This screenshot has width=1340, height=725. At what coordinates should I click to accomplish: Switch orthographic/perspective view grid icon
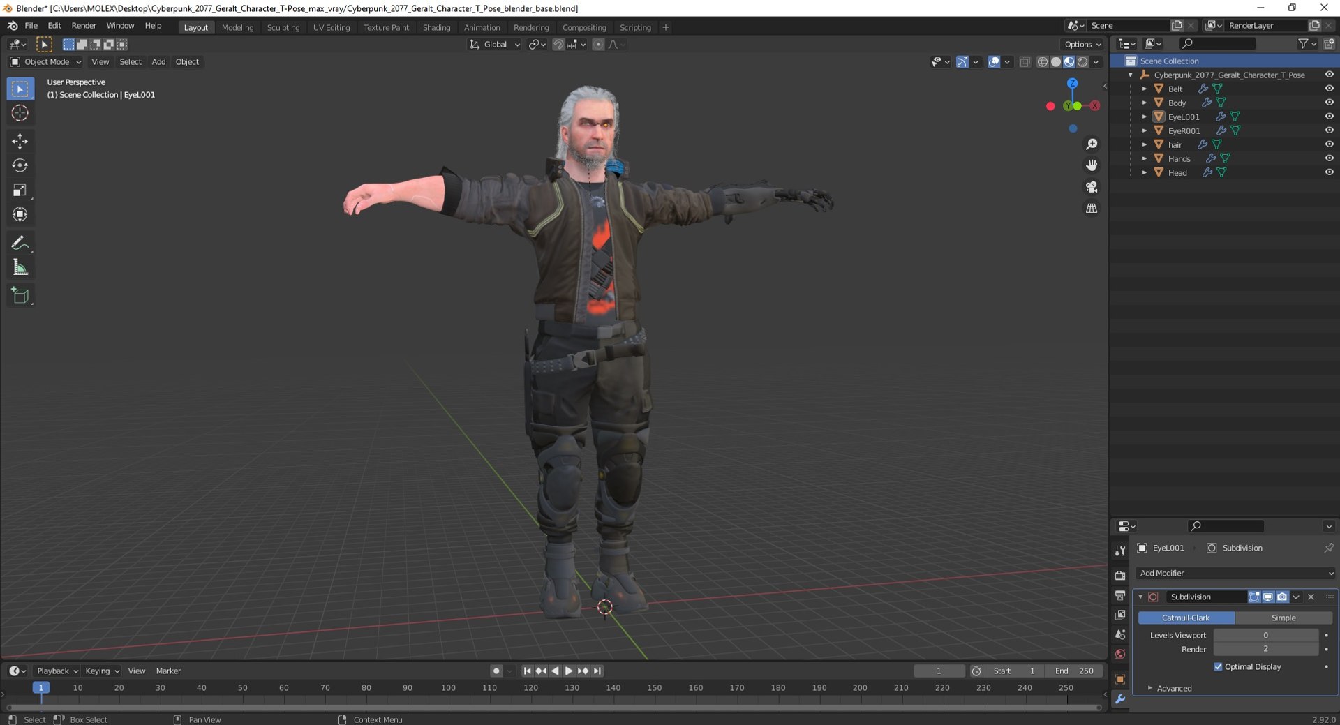(1092, 209)
